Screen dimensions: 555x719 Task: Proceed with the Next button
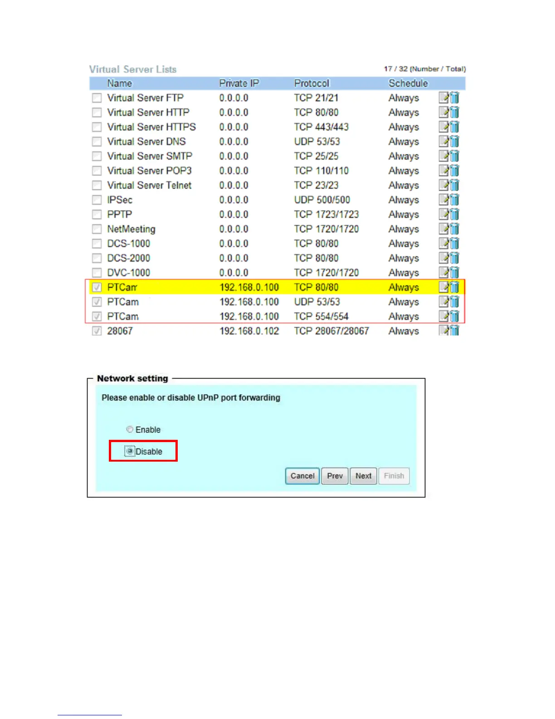(363, 476)
